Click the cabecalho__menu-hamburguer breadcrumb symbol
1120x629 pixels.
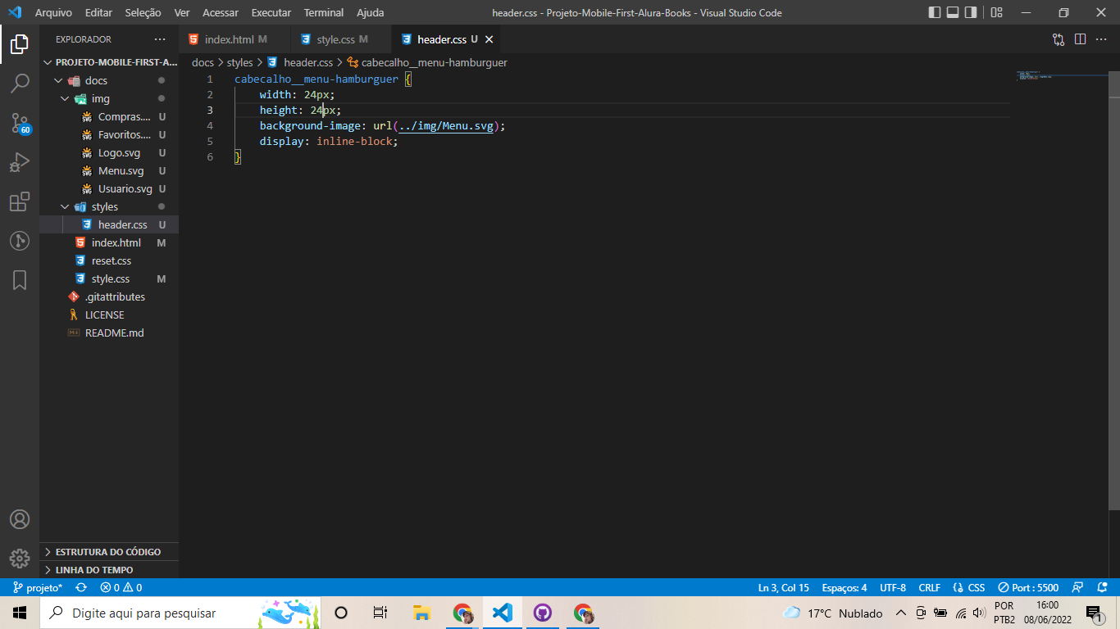coord(427,62)
